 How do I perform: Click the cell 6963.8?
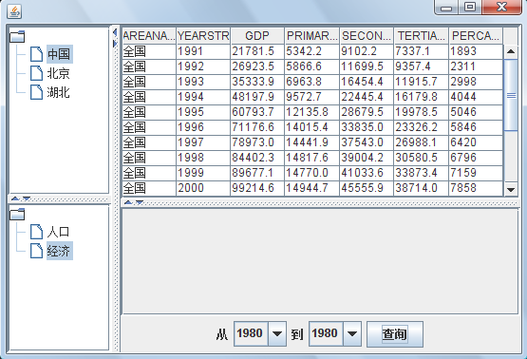[311, 82]
